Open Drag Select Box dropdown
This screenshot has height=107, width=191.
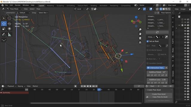(x=43, y=13)
